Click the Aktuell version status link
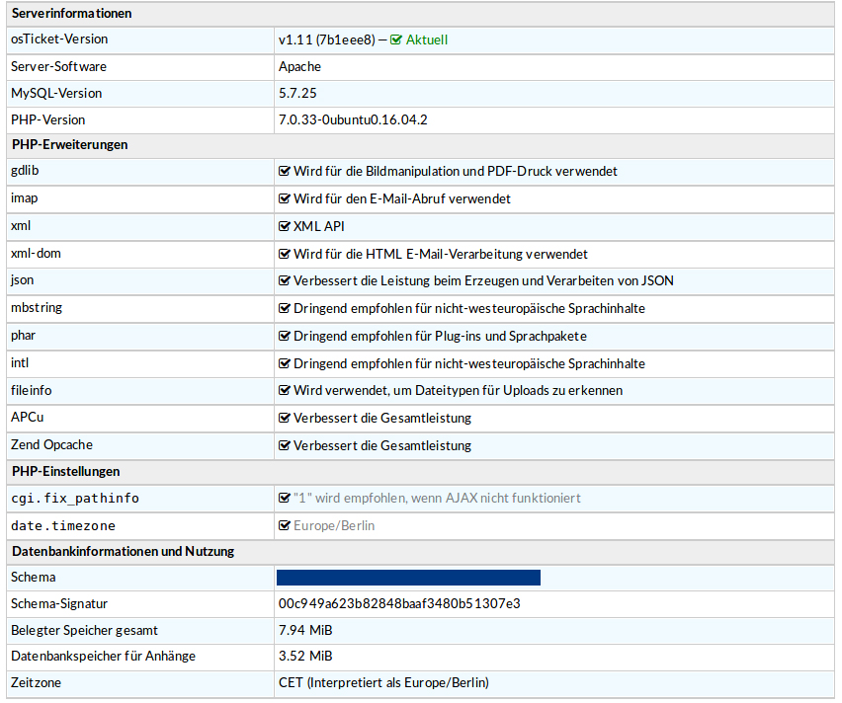This screenshot has height=703, width=842. 426,39
